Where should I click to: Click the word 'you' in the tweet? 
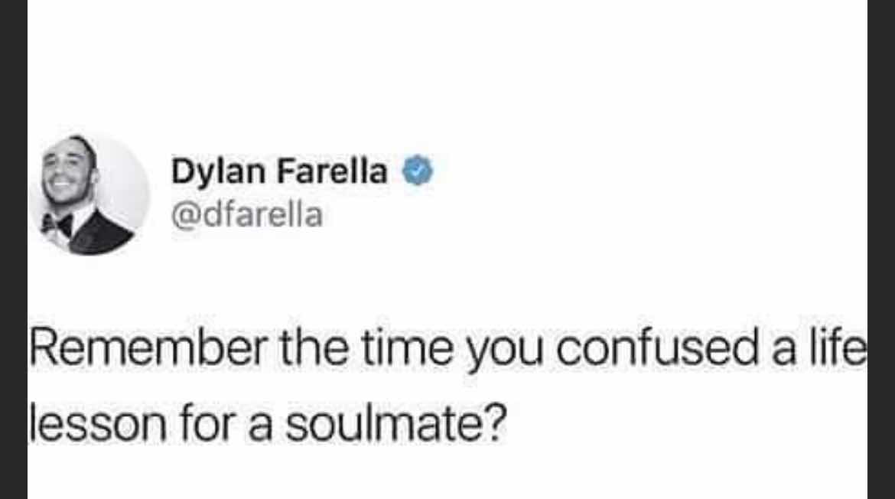pyautogui.click(x=505, y=353)
